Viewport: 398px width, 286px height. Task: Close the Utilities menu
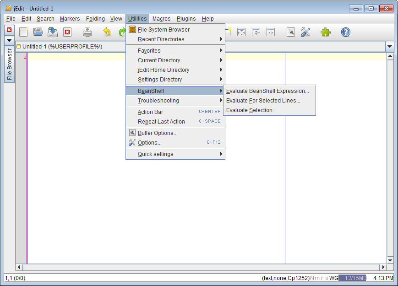point(137,19)
